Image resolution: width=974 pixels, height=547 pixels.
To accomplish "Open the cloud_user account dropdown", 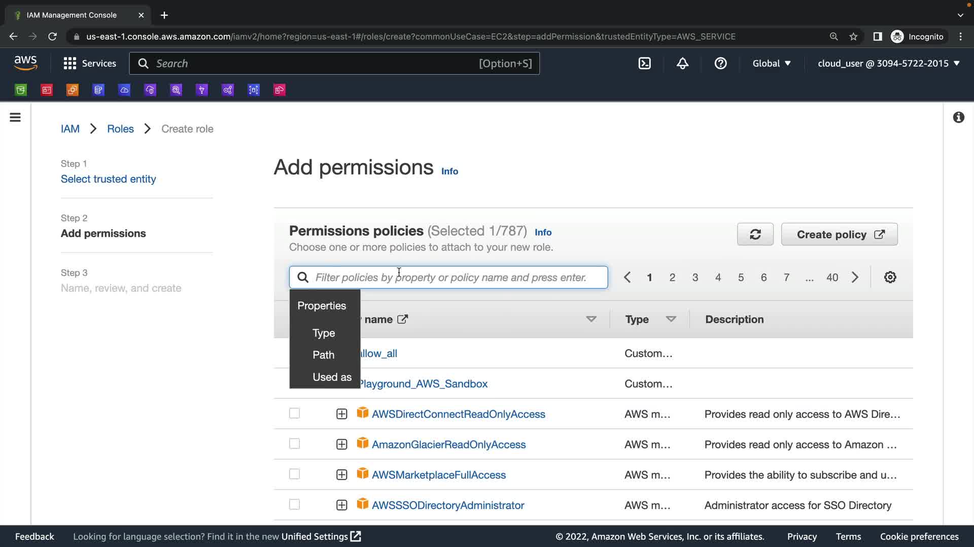I will click(x=888, y=63).
